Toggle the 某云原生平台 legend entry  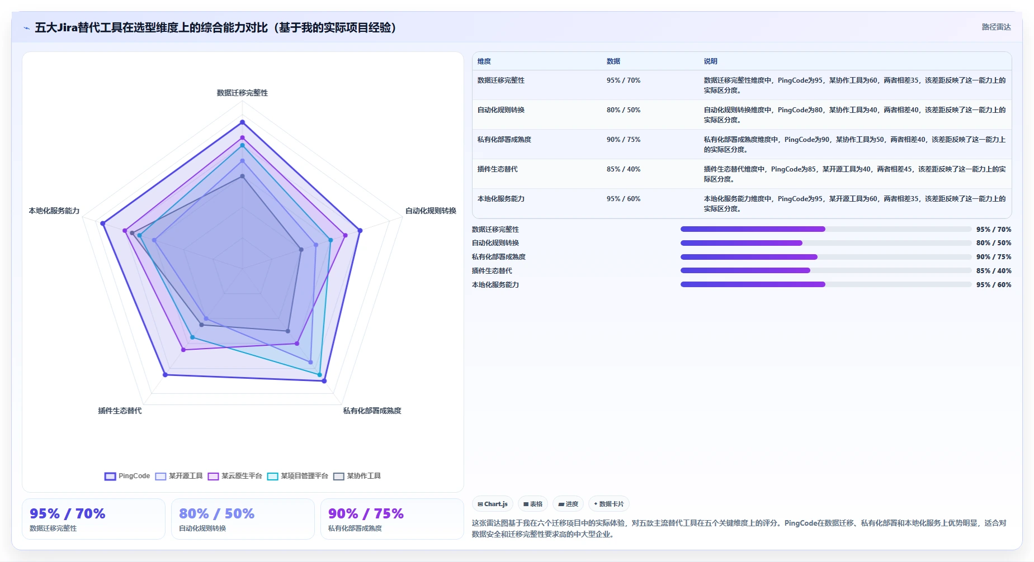[x=235, y=476]
